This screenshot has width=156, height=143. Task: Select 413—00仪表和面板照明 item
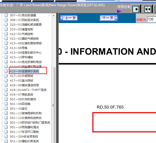click(26, 43)
